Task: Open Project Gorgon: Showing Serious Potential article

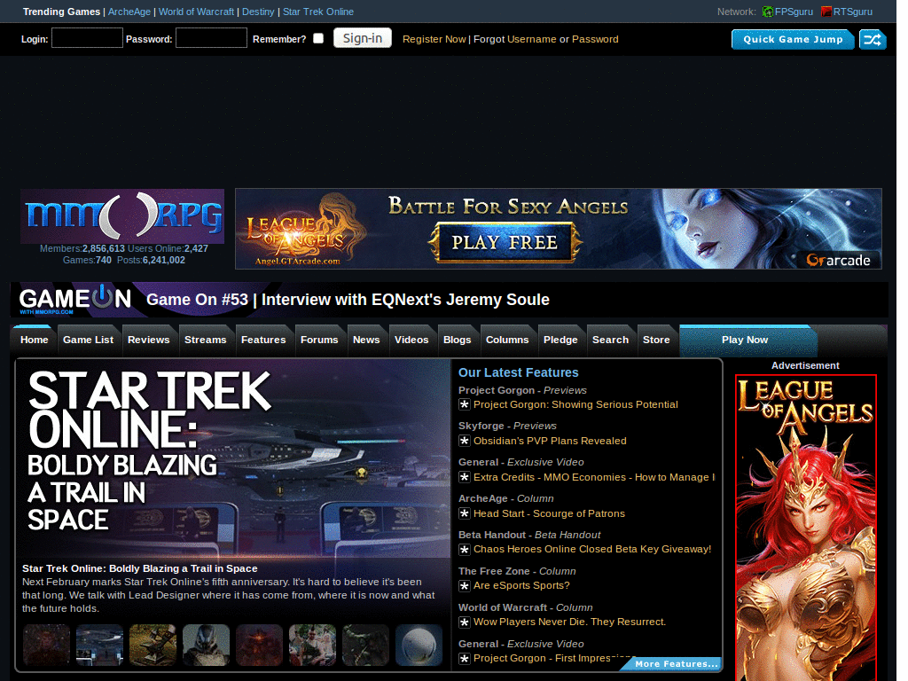Action: [575, 404]
